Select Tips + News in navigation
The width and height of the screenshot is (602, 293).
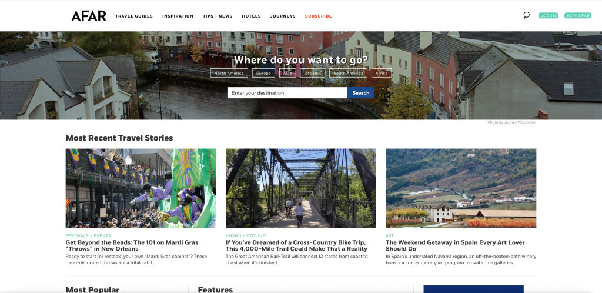point(218,16)
